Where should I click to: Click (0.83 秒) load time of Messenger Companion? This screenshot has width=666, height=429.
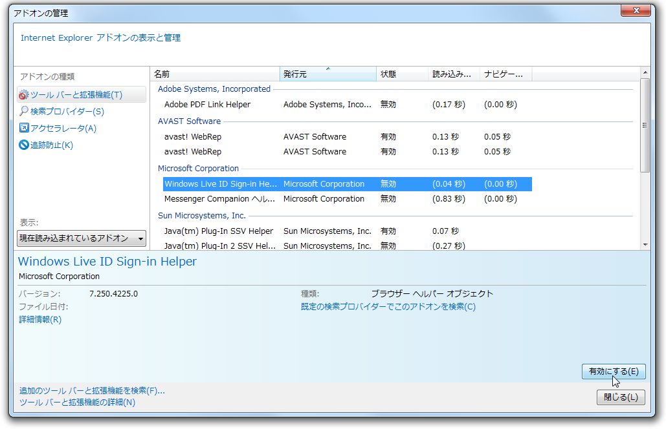[x=449, y=199]
